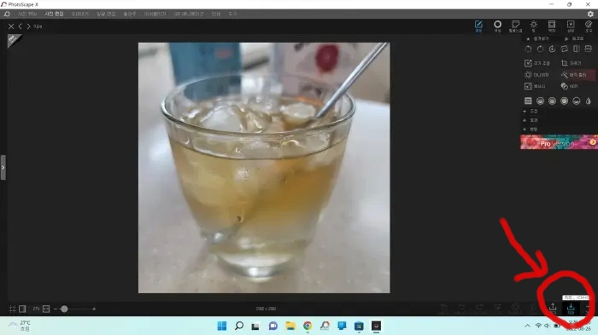Click the zoom-in plus button

point(94,309)
